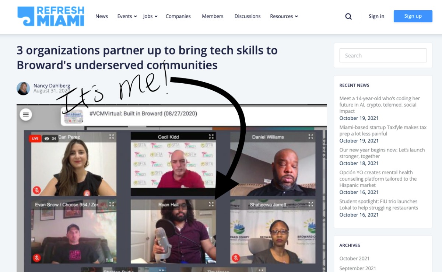Toggle Shaheewa Jarrett's muted microphone icon
This screenshot has height=272, width=442.
(x=236, y=258)
